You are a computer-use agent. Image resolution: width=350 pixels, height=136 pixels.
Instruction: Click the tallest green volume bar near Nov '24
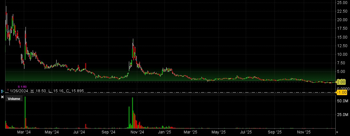[132, 113]
